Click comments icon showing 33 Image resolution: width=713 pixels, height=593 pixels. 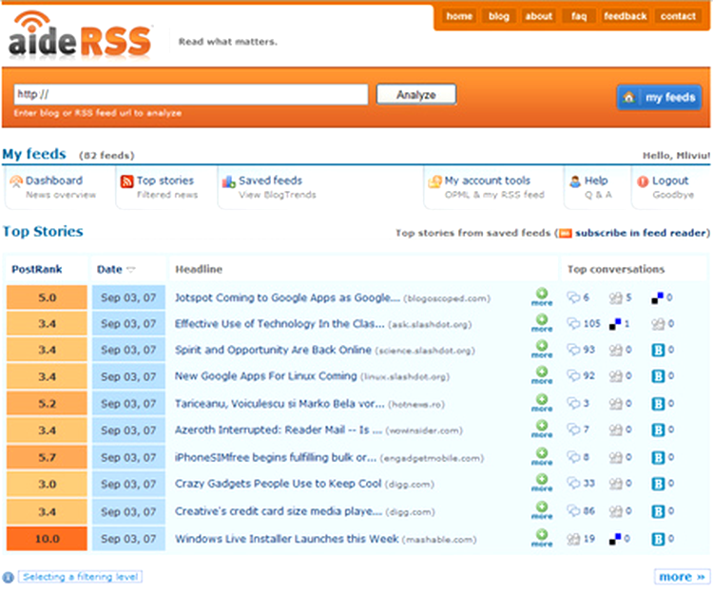tap(573, 483)
